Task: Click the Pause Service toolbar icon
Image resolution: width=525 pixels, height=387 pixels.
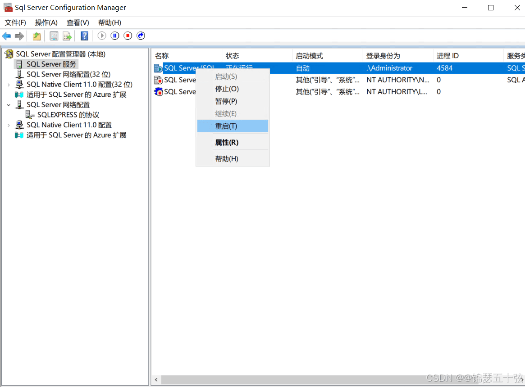Action: (x=115, y=36)
